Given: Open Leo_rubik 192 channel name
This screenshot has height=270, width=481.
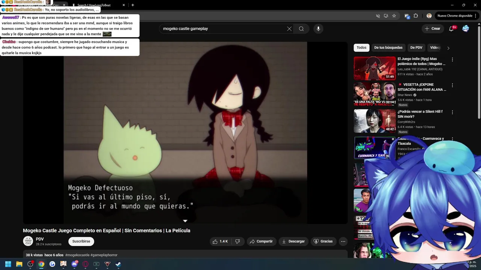Looking at the screenshot, I should 420,69.
